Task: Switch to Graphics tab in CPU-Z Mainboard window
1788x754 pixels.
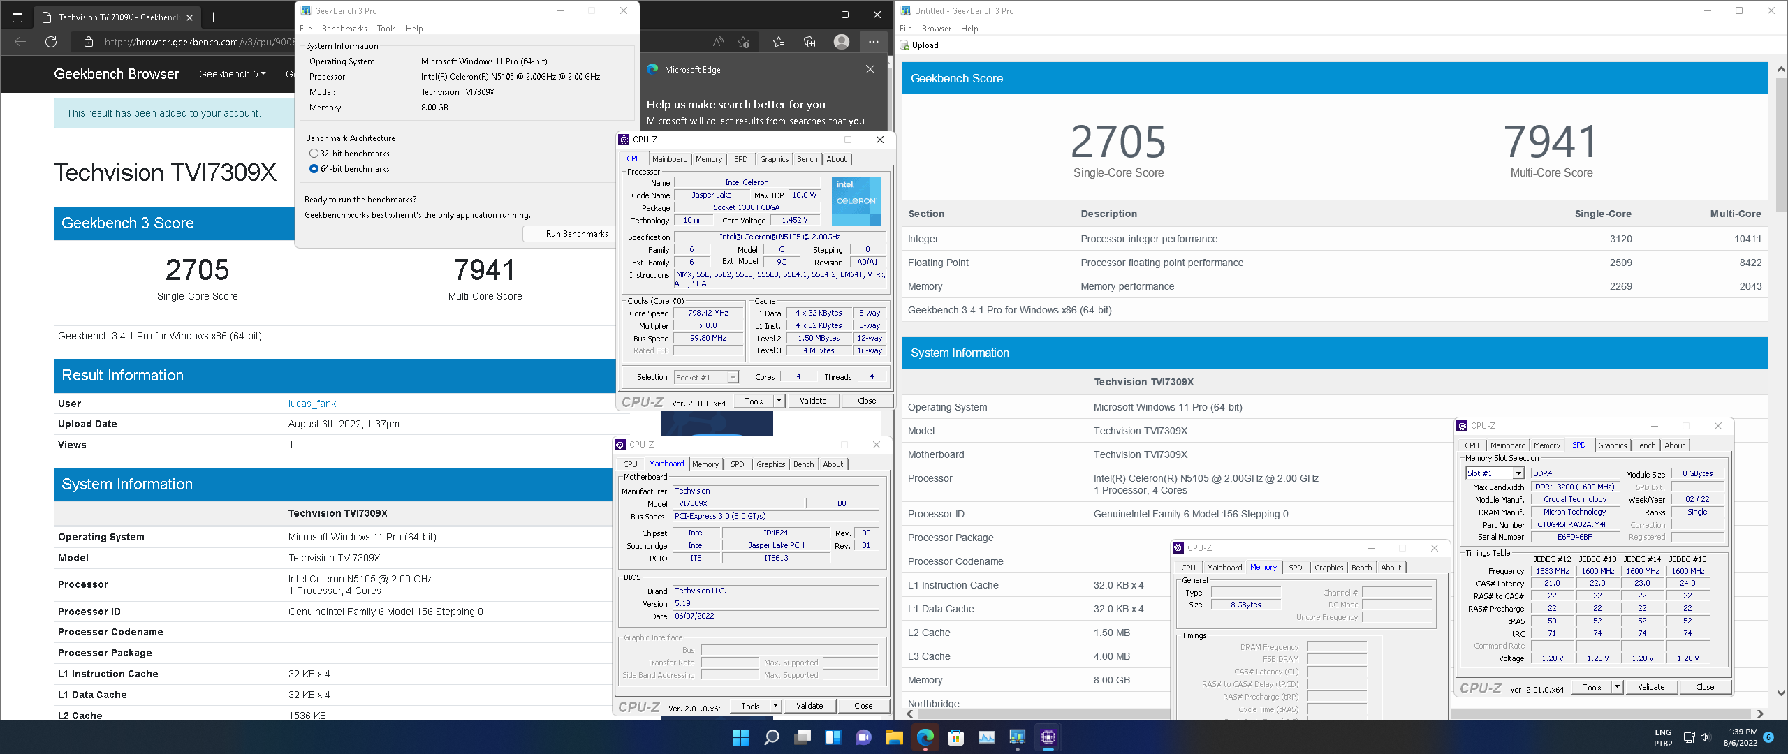Action: [770, 464]
